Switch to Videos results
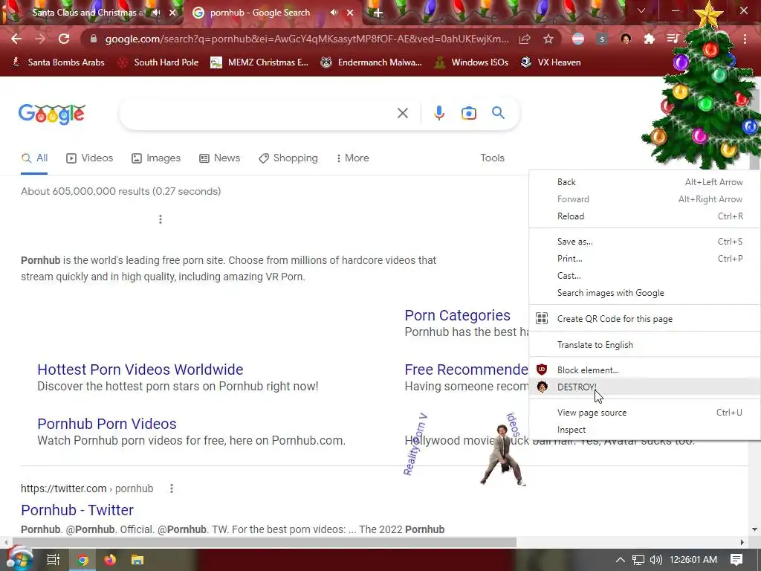Viewport: 761px width, 571px height. [x=90, y=158]
